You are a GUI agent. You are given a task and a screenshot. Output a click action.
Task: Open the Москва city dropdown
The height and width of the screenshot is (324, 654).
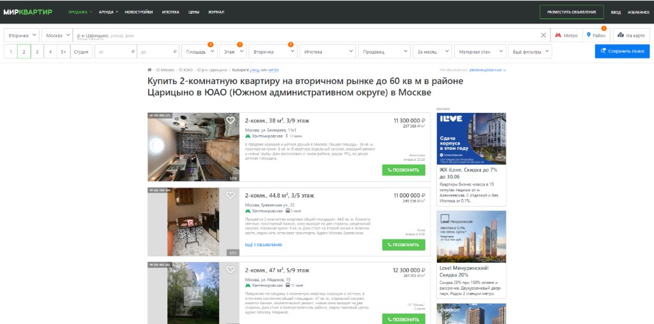57,36
